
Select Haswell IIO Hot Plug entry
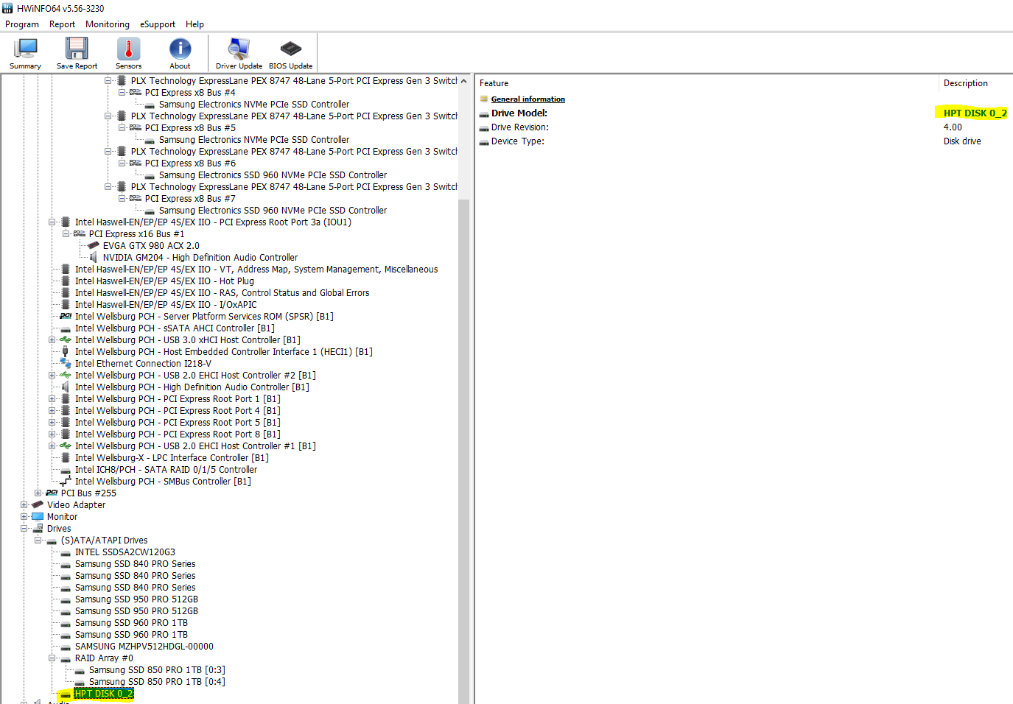click(164, 281)
